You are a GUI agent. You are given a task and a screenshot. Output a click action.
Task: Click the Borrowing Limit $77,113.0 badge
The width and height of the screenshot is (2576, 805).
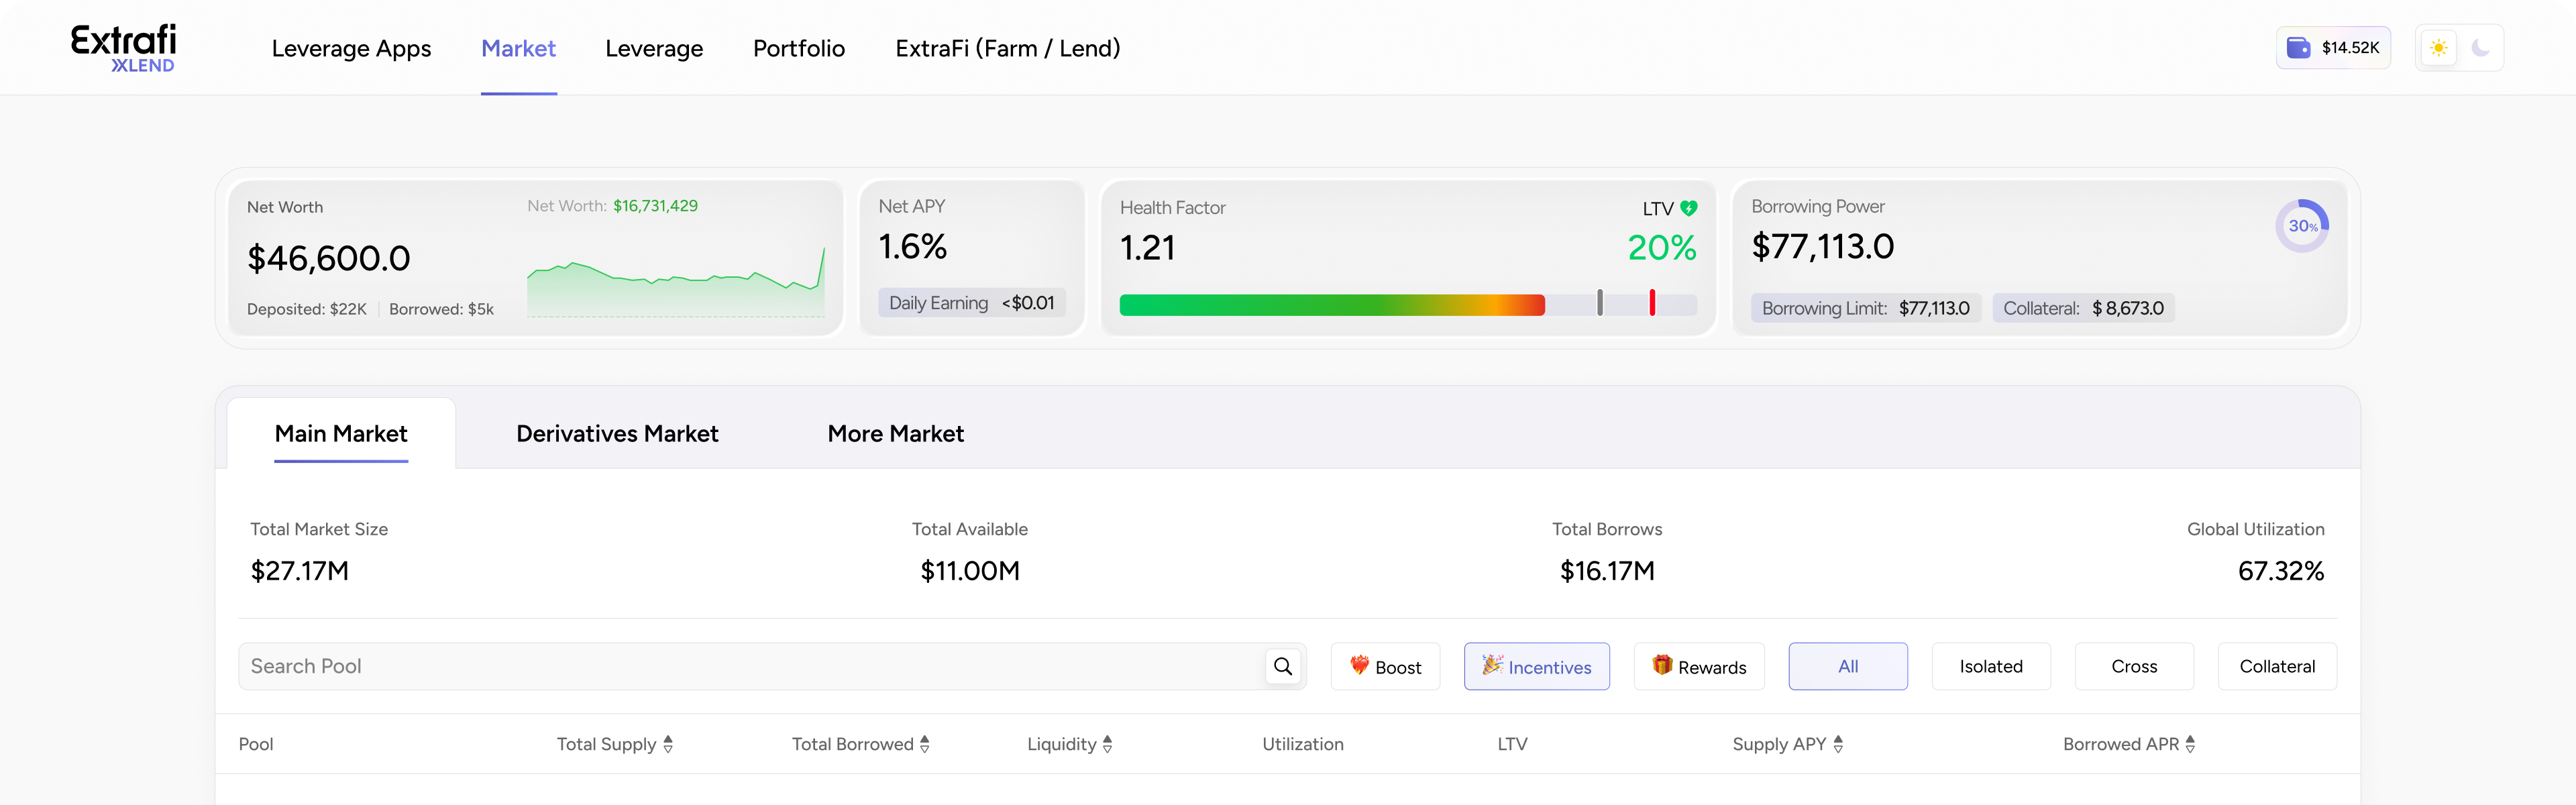point(1866,308)
